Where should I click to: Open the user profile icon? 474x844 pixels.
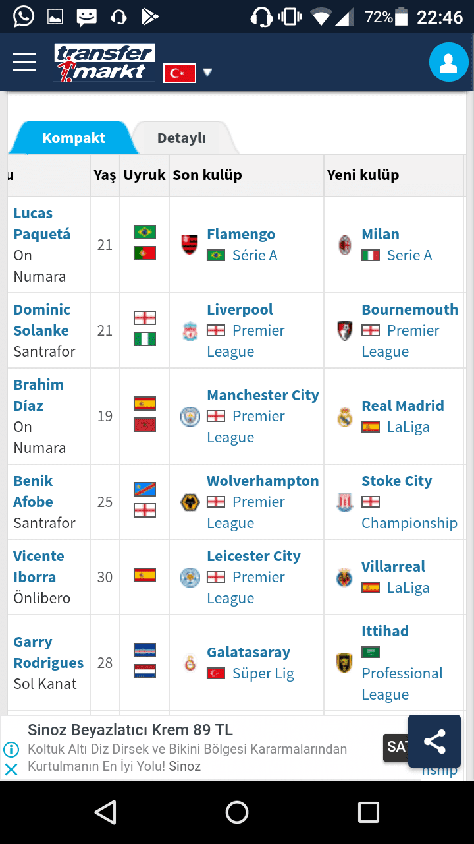[x=448, y=63]
